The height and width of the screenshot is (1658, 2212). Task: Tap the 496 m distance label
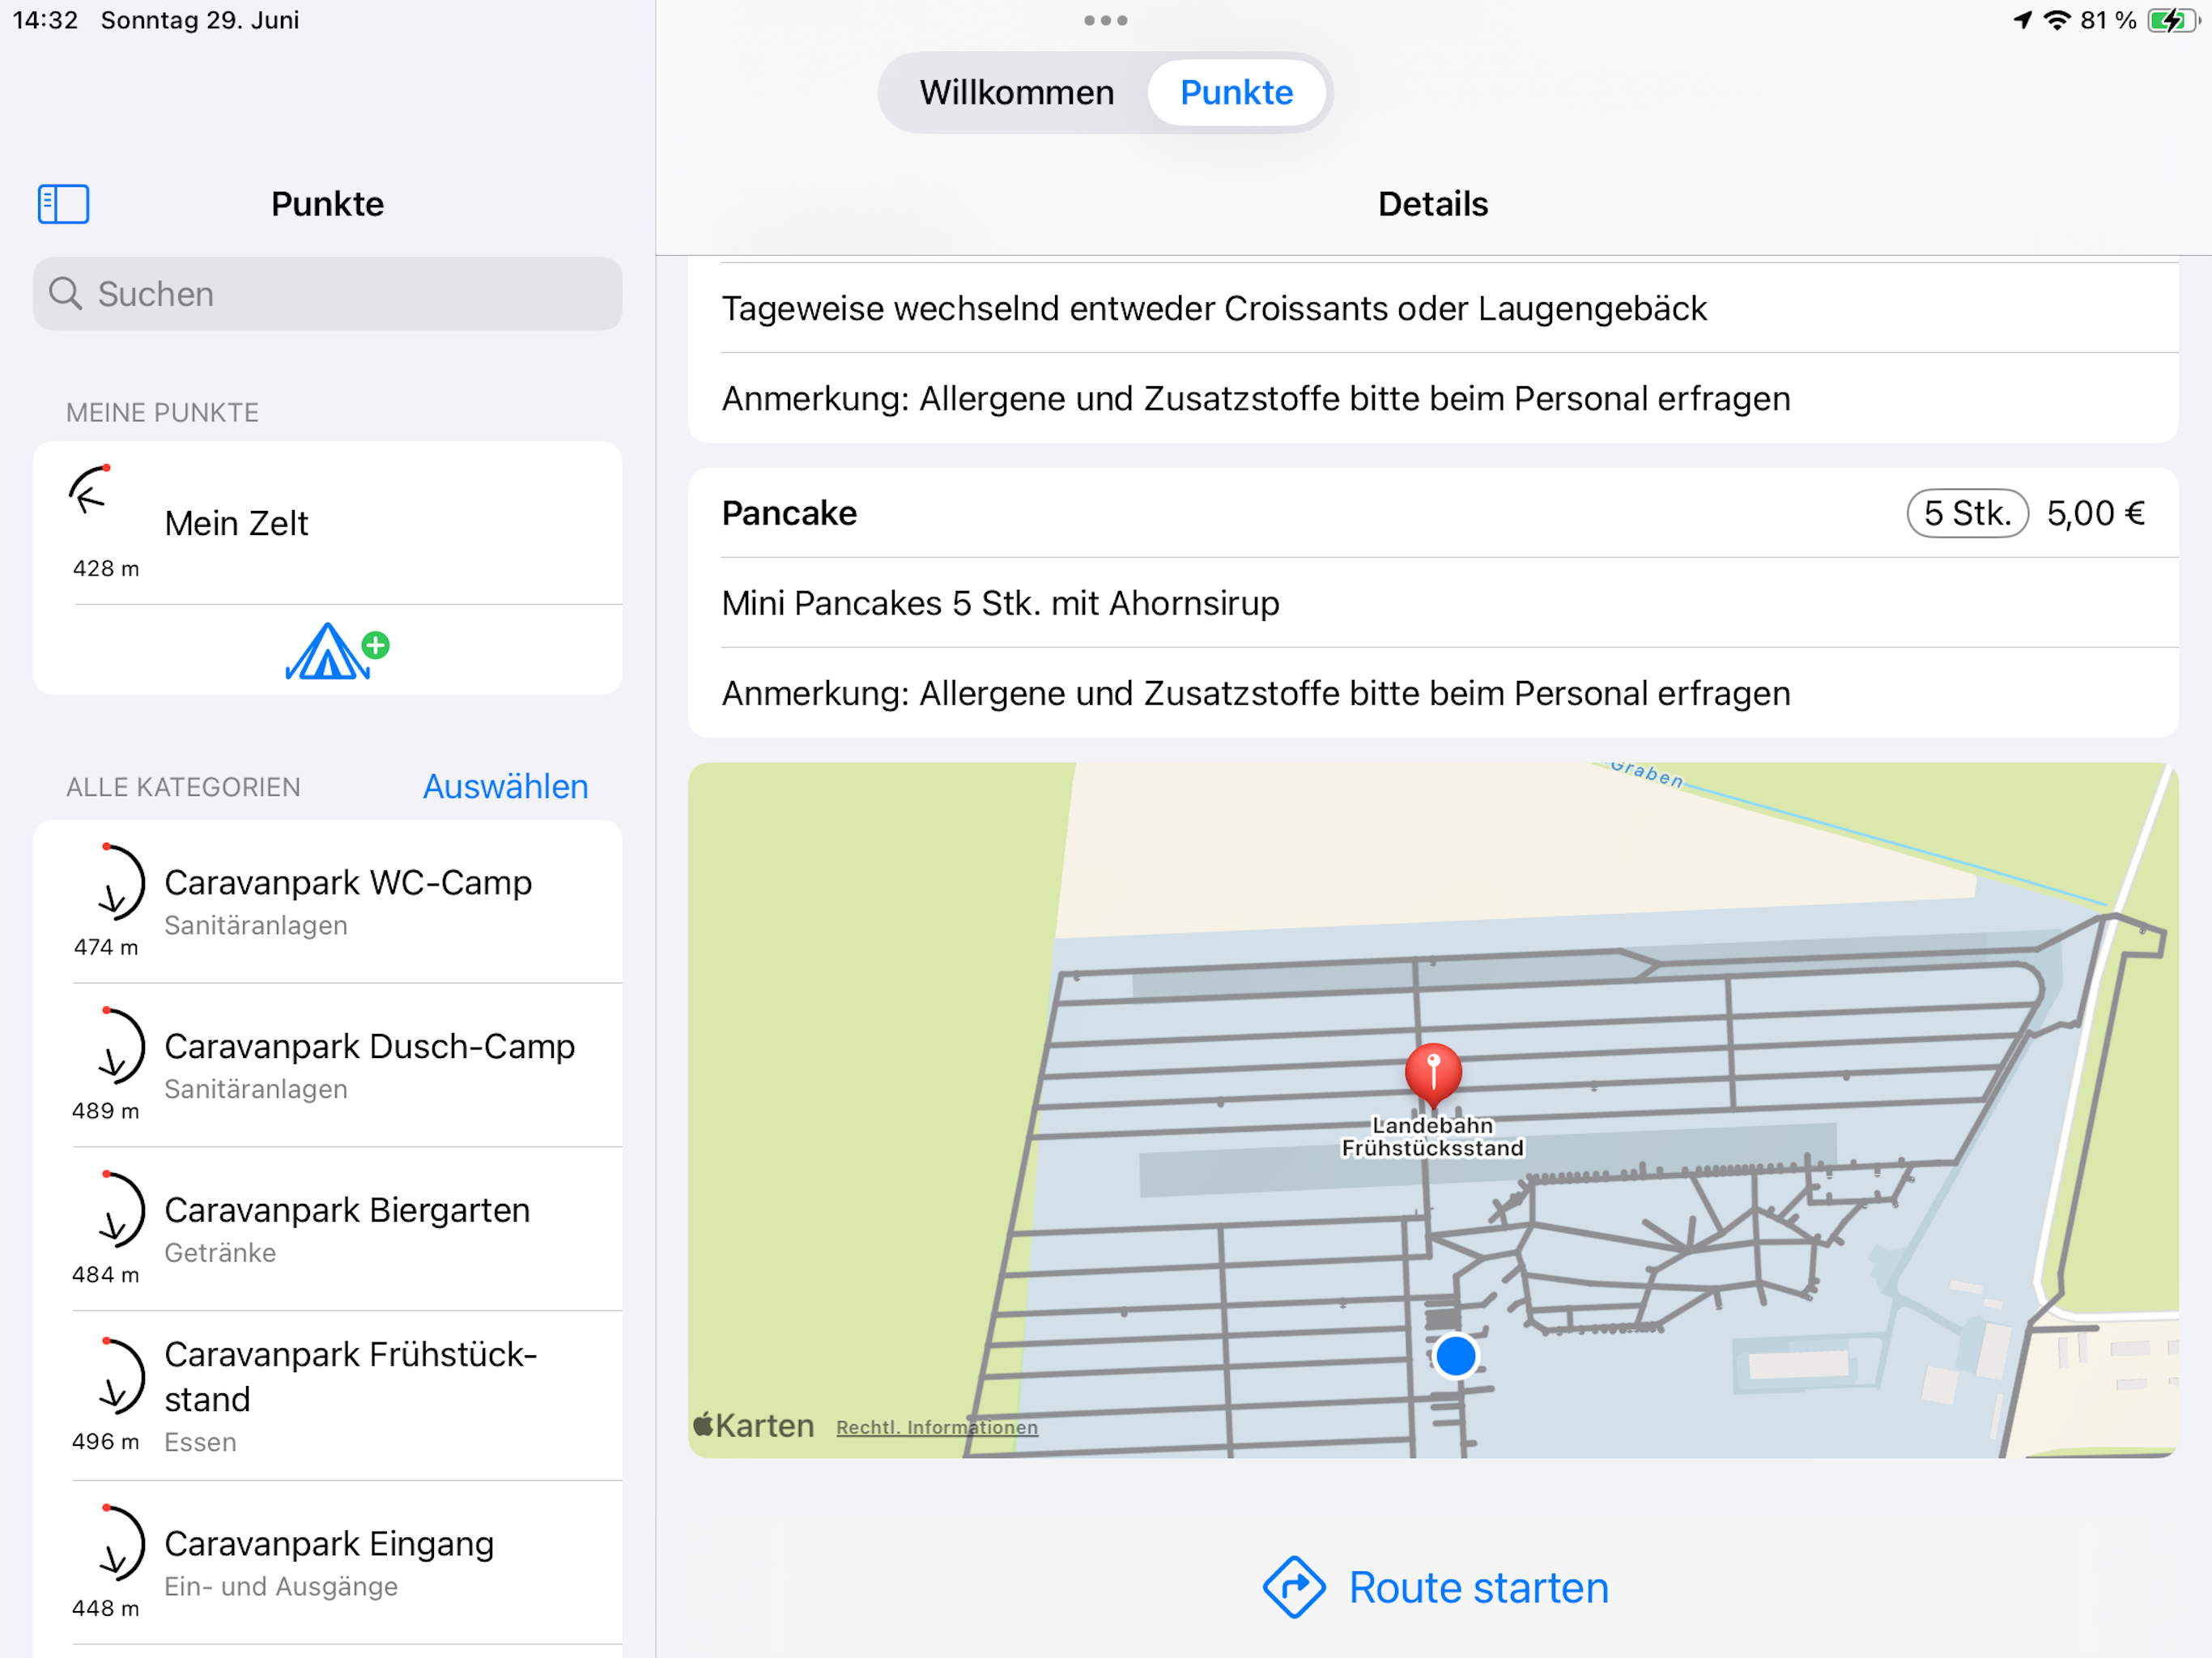(105, 1441)
